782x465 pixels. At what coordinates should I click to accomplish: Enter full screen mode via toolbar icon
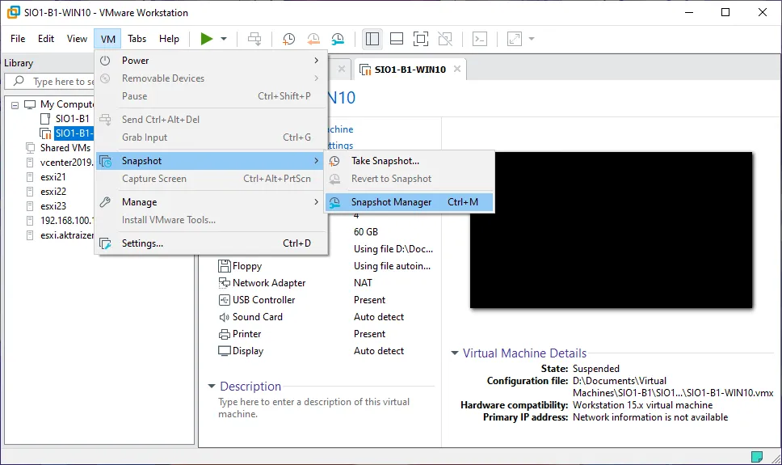click(421, 39)
